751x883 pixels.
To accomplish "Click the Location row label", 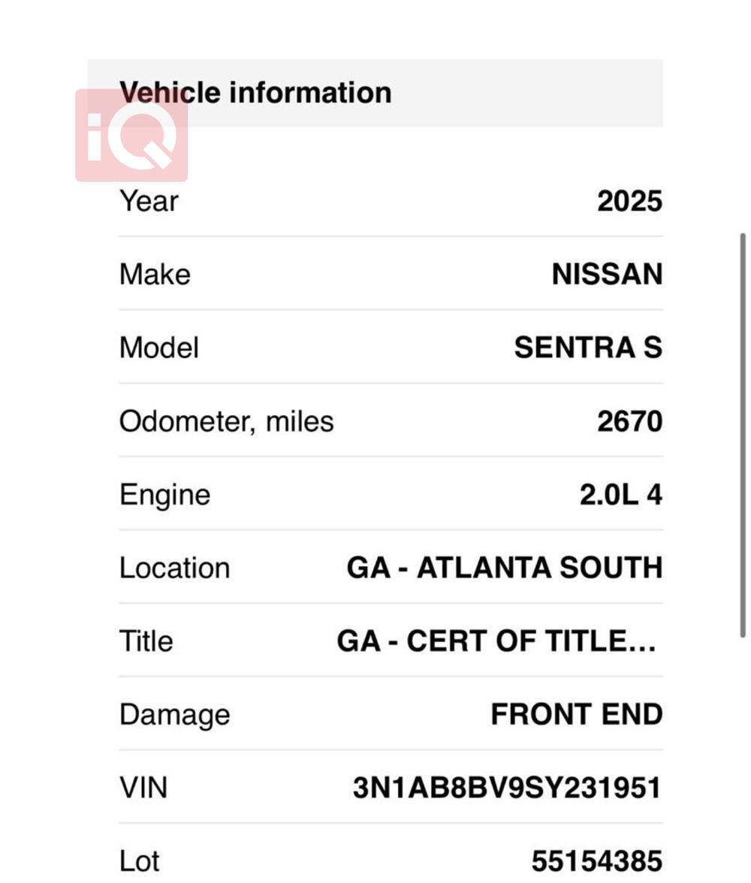I will (174, 568).
